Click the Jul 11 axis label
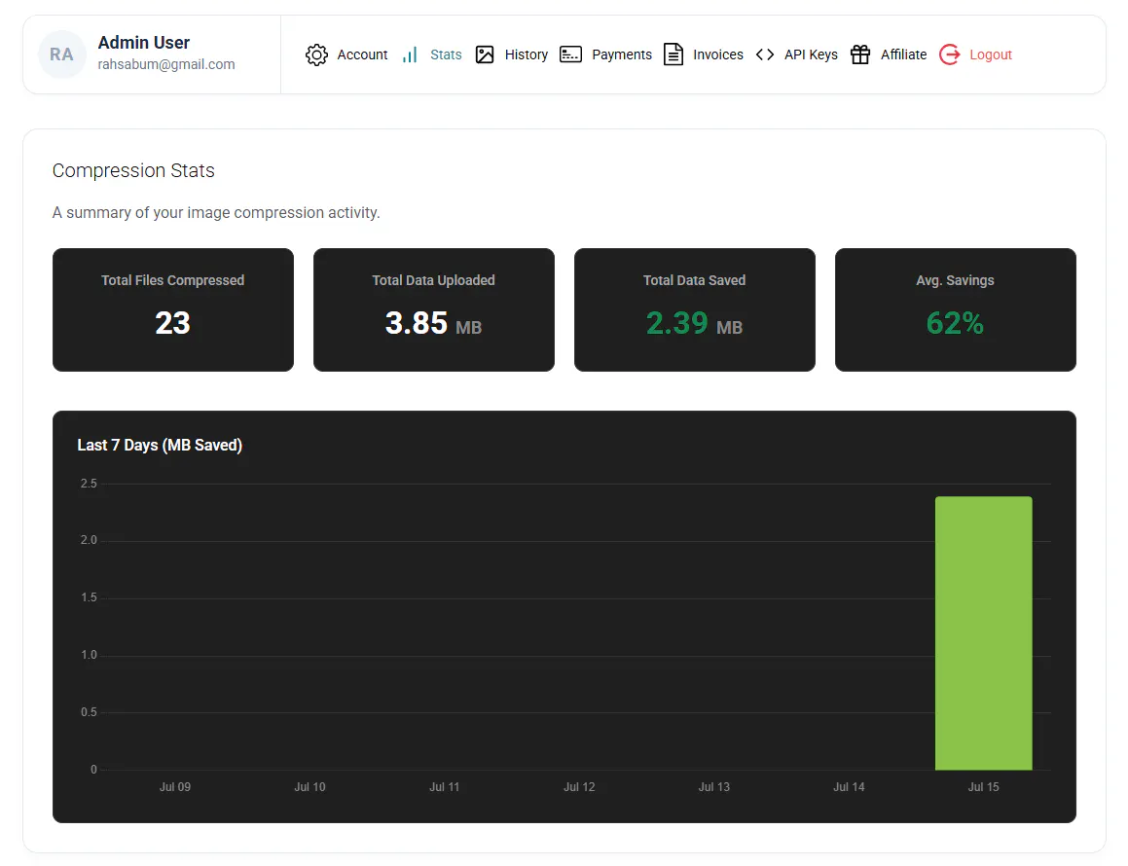 pos(445,787)
